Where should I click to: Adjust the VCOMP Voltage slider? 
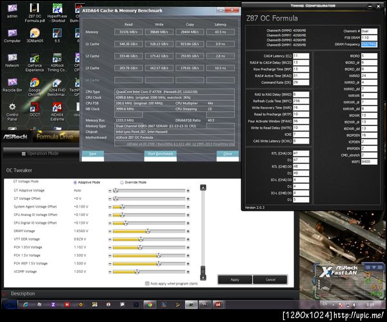tap(137, 272)
